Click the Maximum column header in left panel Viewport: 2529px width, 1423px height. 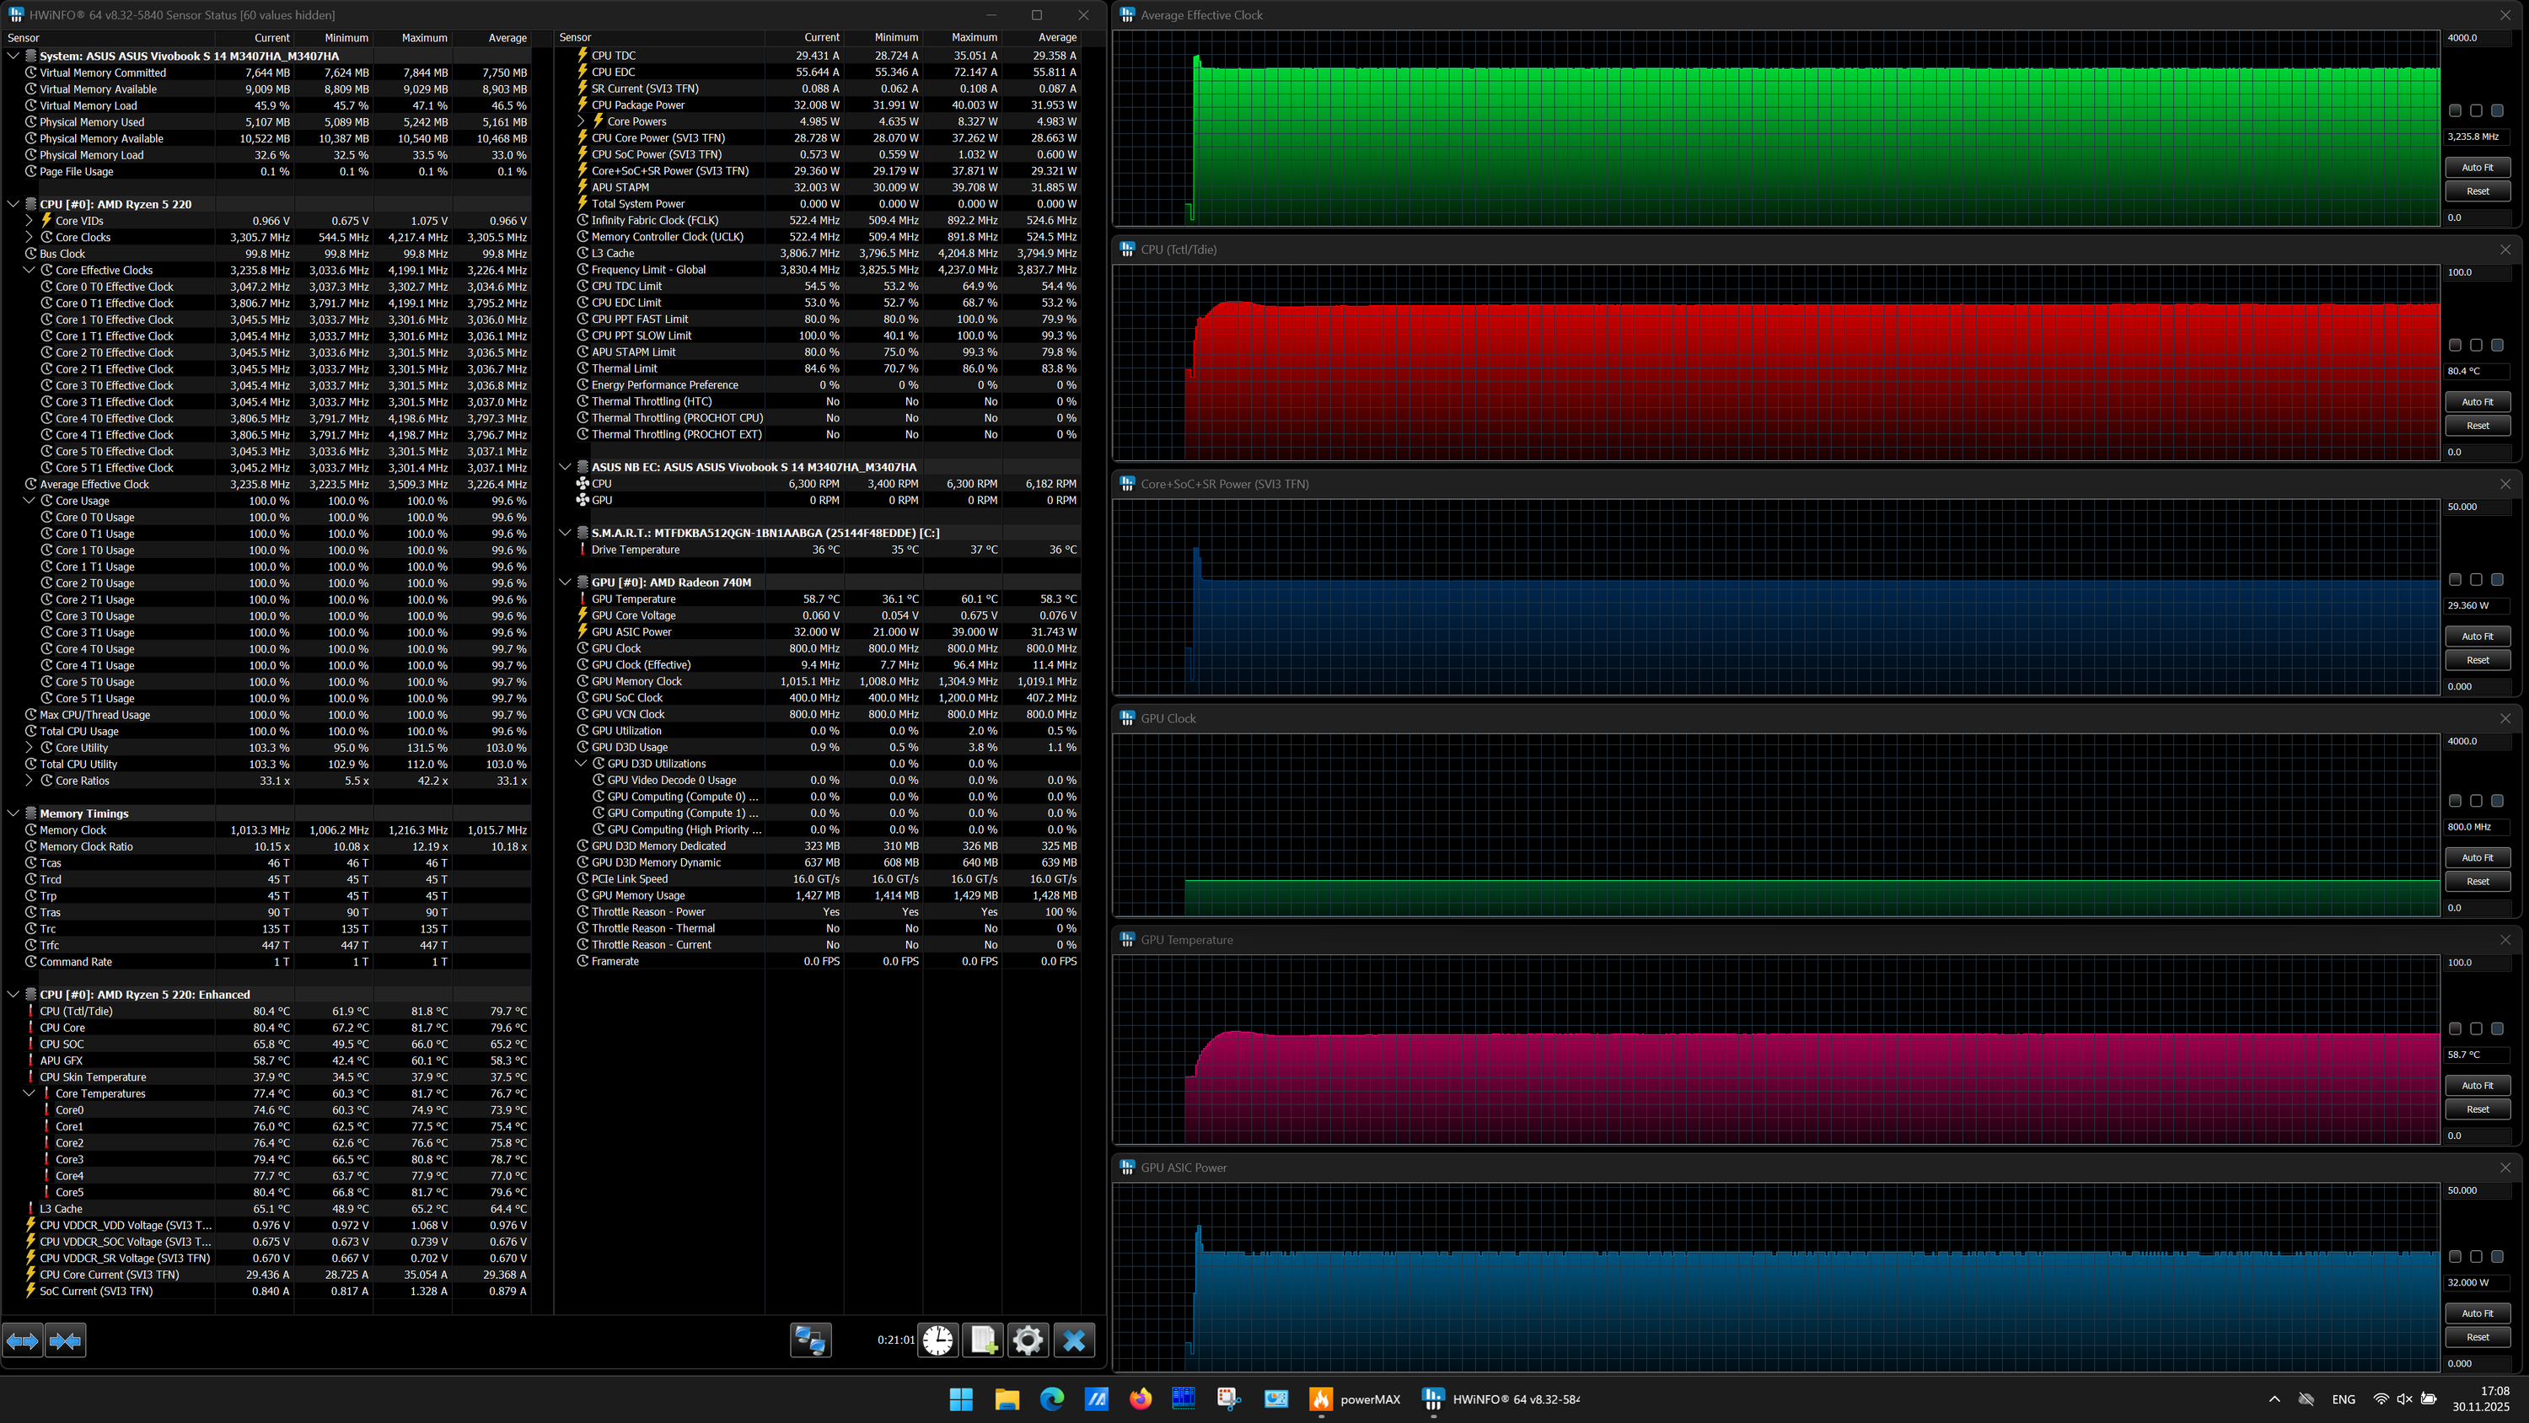[x=424, y=38]
